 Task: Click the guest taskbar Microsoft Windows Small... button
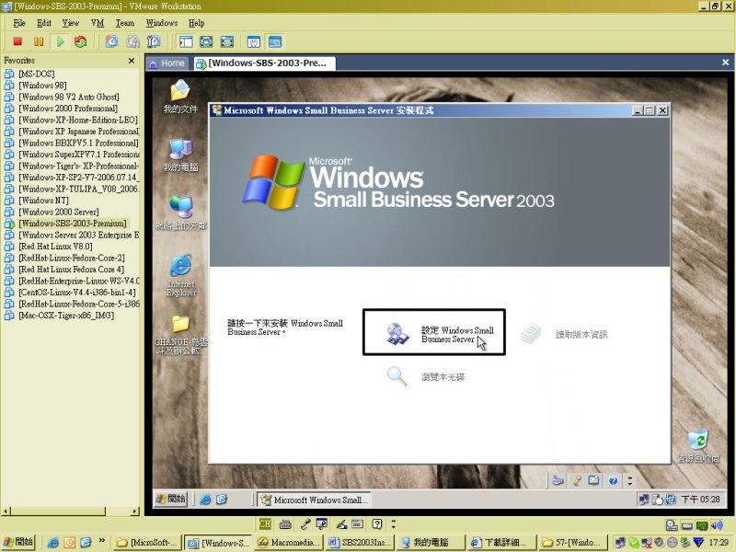(x=314, y=500)
